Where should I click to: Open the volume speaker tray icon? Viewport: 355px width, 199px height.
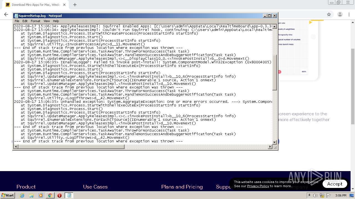pos(315,195)
